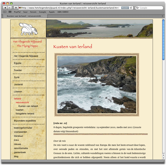Reload the page with the refresh icon
This screenshot has width=166, height=166.
click(131, 8)
